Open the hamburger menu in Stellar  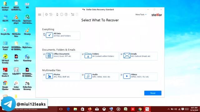click(40, 15)
